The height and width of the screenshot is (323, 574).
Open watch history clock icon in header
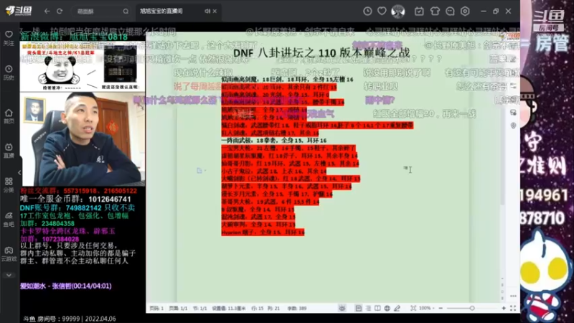(x=367, y=11)
